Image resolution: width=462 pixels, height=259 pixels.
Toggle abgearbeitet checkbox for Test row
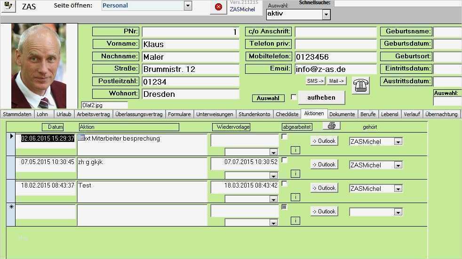(284, 184)
